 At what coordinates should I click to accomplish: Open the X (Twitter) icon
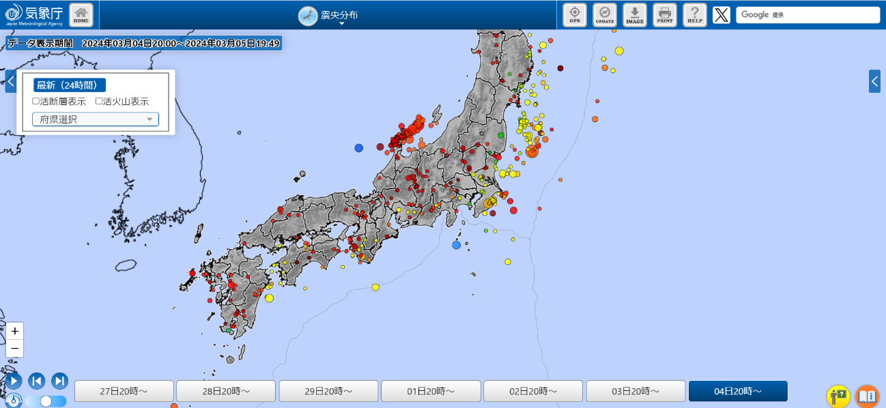pos(721,15)
